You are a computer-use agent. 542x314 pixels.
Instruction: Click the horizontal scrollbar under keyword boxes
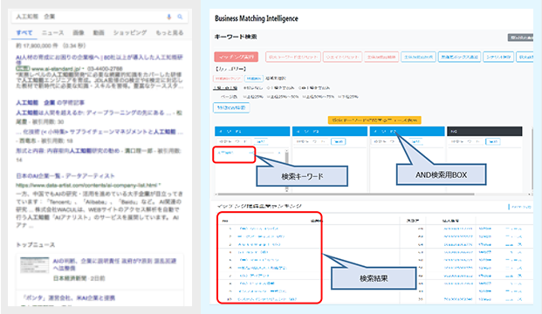[346, 195]
